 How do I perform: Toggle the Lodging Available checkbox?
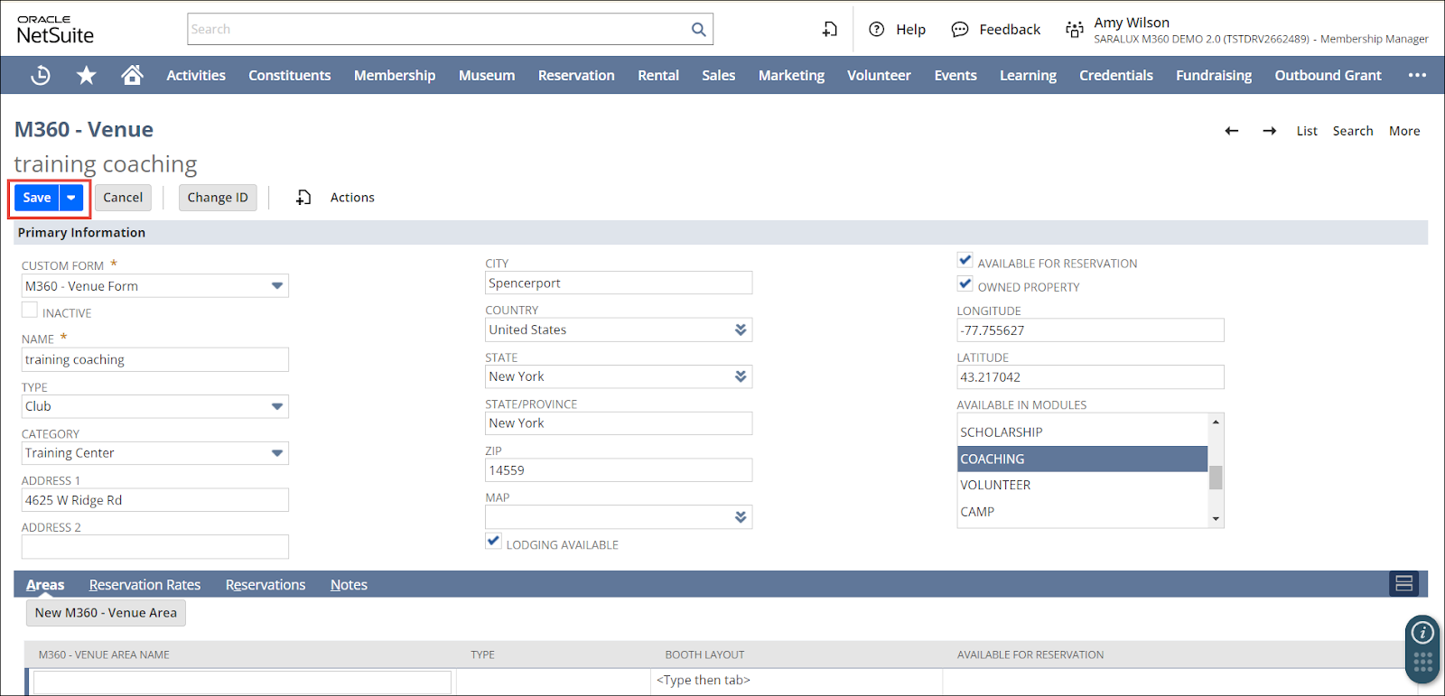[x=493, y=542]
